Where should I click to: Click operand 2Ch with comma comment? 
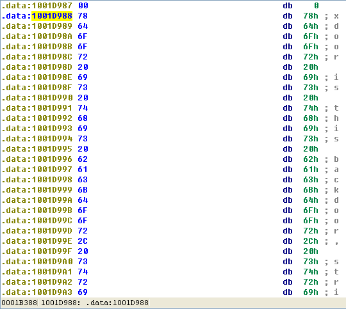pyautogui.click(x=311, y=241)
